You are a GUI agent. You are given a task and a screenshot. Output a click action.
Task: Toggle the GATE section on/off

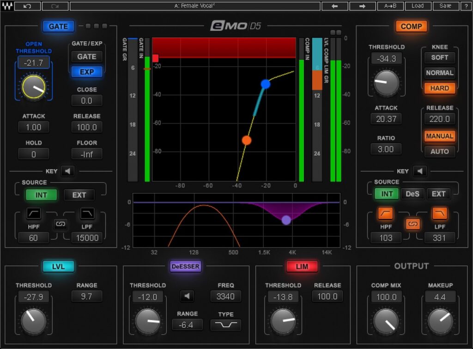[58, 26]
